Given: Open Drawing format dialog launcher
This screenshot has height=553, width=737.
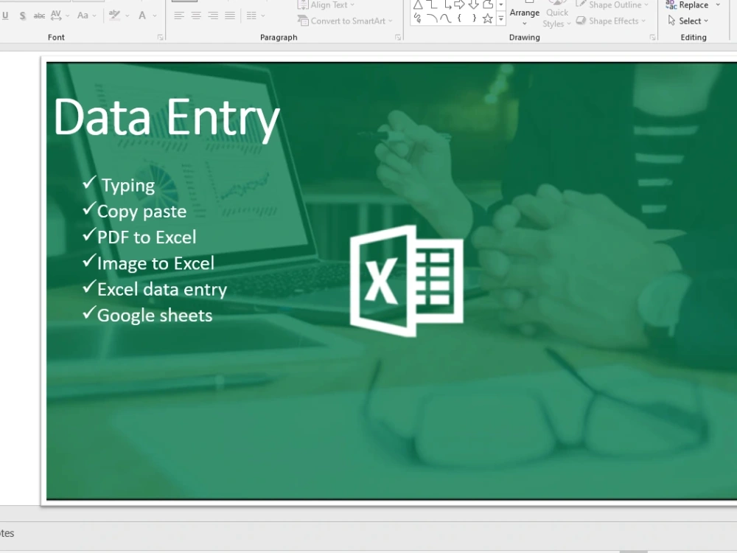Looking at the screenshot, I should tap(653, 37).
